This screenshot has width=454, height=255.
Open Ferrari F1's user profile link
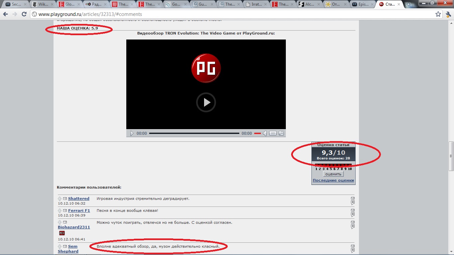[79, 211]
